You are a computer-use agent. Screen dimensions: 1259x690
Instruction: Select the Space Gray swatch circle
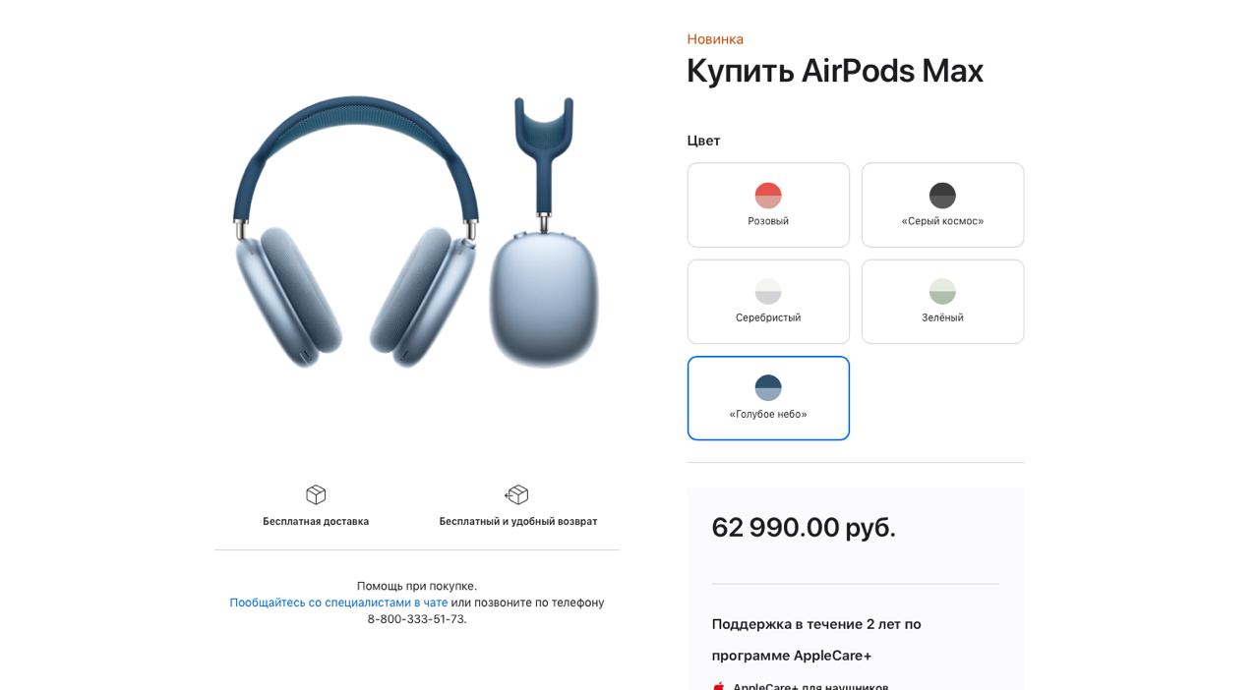942,195
